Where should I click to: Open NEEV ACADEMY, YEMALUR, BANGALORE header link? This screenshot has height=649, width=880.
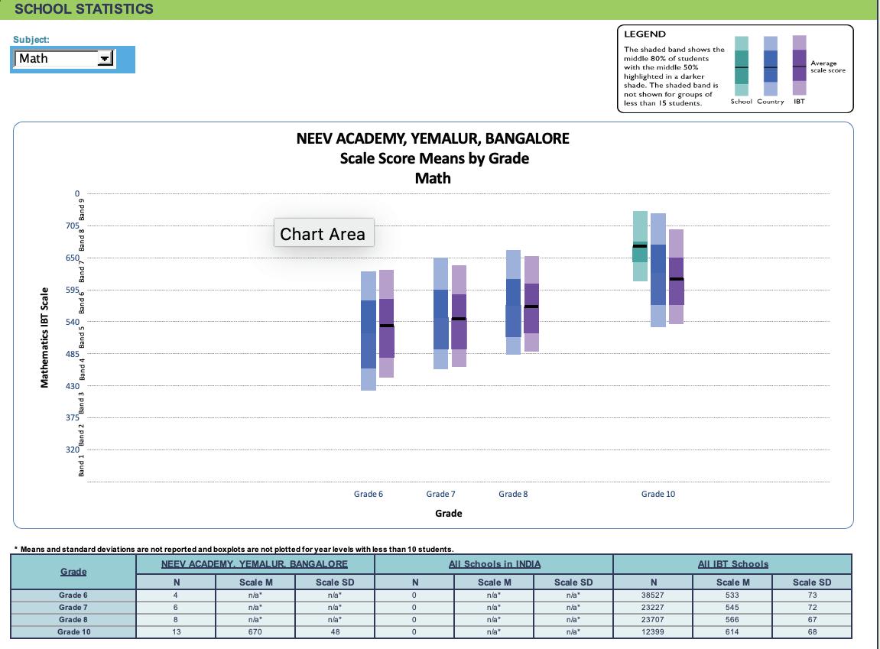coord(255,563)
